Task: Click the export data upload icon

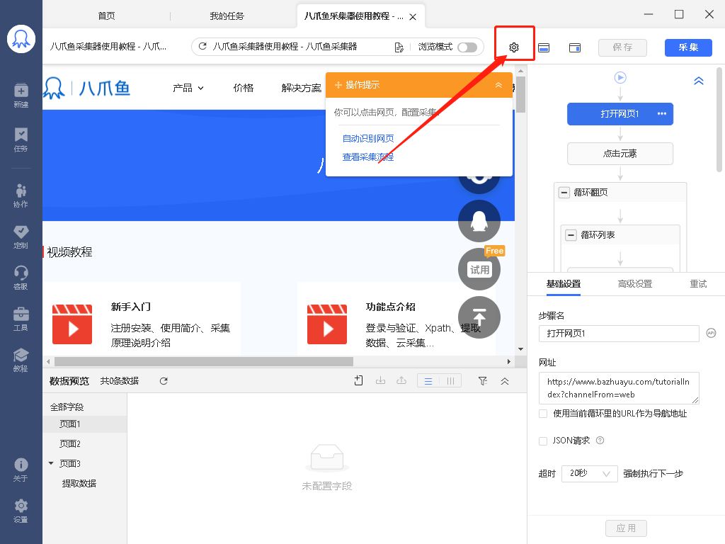Action: [x=401, y=380]
